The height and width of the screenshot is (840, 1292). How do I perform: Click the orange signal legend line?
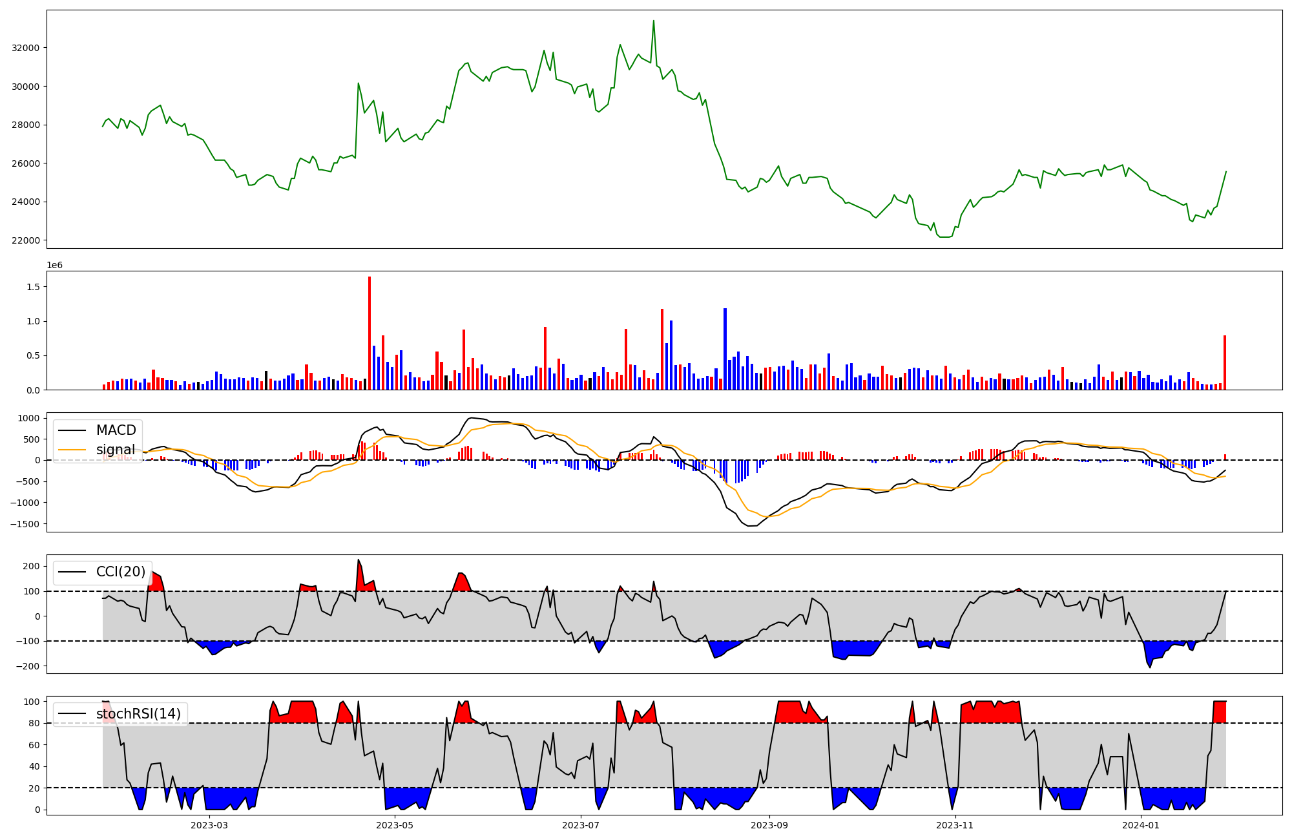[72, 450]
